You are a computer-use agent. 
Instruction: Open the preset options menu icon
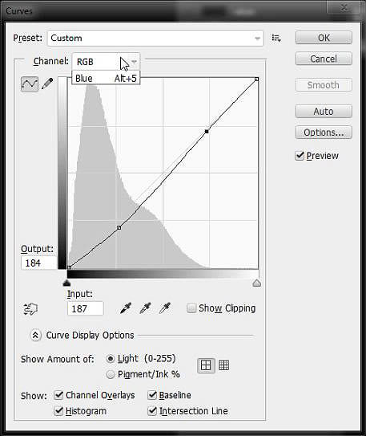click(x=276, y=38)
